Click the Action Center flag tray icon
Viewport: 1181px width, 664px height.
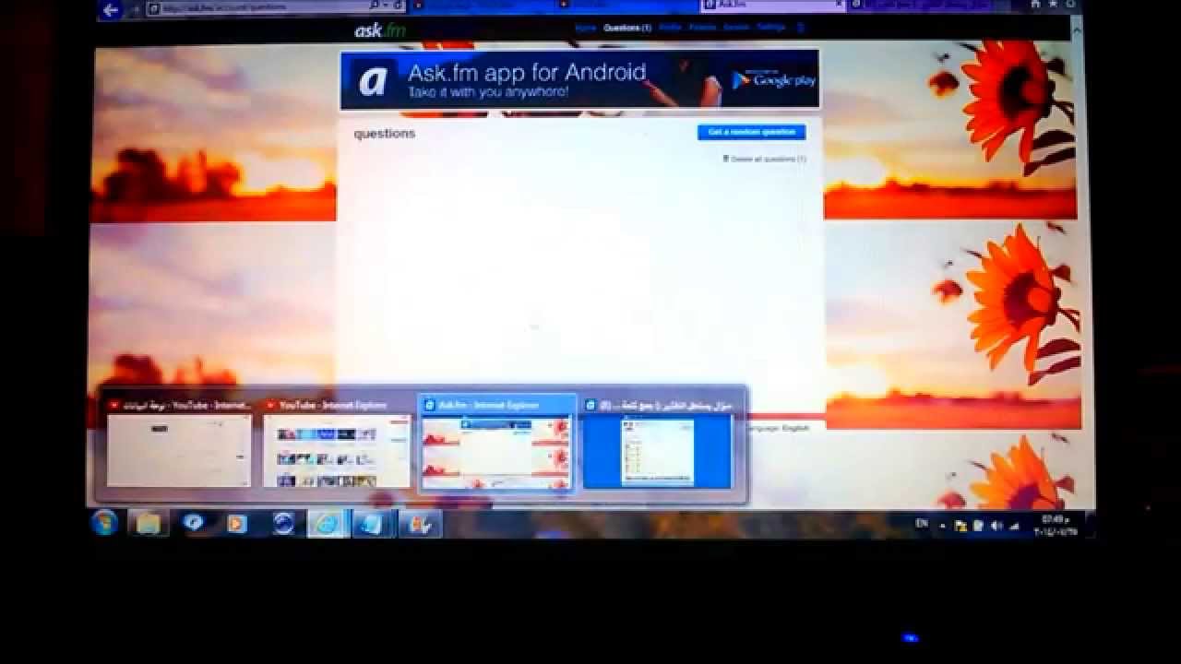pyautogui.click(x=978, y=526)
